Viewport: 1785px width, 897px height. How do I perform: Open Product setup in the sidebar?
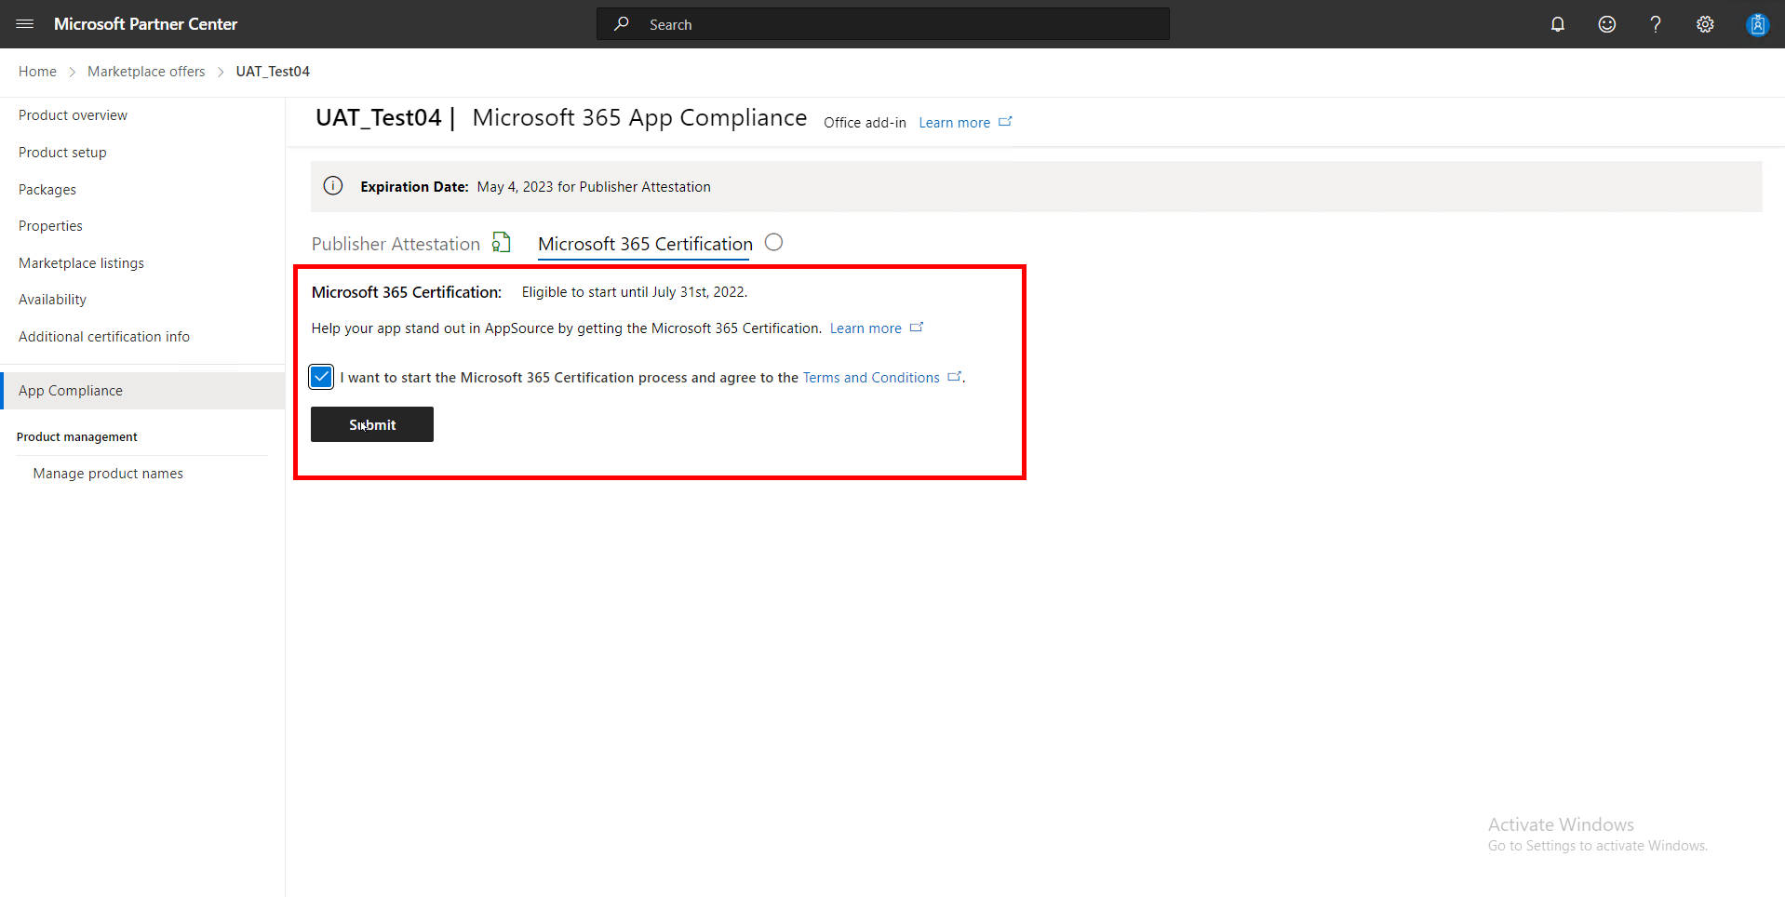pos(62,153)
